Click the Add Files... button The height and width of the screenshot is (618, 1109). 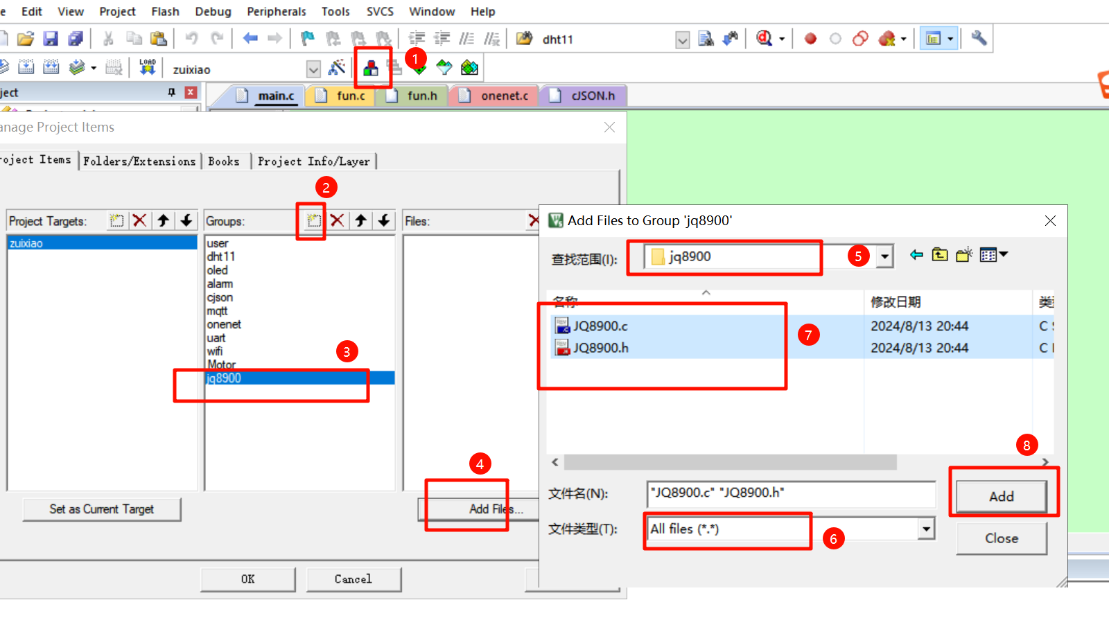coord(496,509)
